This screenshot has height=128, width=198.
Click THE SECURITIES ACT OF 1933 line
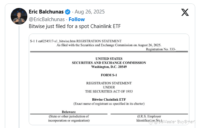[109, 91]
